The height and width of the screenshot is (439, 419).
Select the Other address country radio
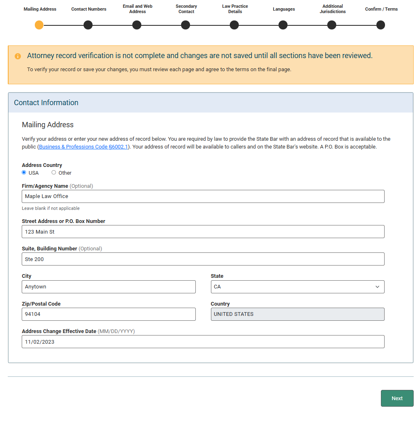54,173
